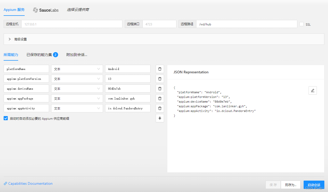
Task: Delete the platformName capability row
Action: tap(160, 69)
